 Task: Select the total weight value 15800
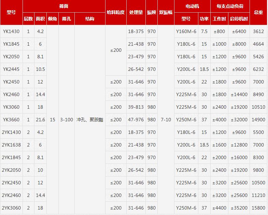(258, 208)
